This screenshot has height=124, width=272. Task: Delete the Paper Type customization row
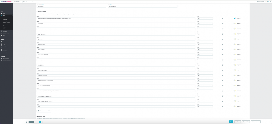[x=223, y=34]
